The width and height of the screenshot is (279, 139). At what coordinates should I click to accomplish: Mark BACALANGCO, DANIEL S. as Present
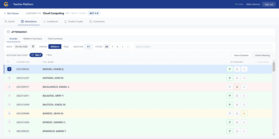point(230,87)
